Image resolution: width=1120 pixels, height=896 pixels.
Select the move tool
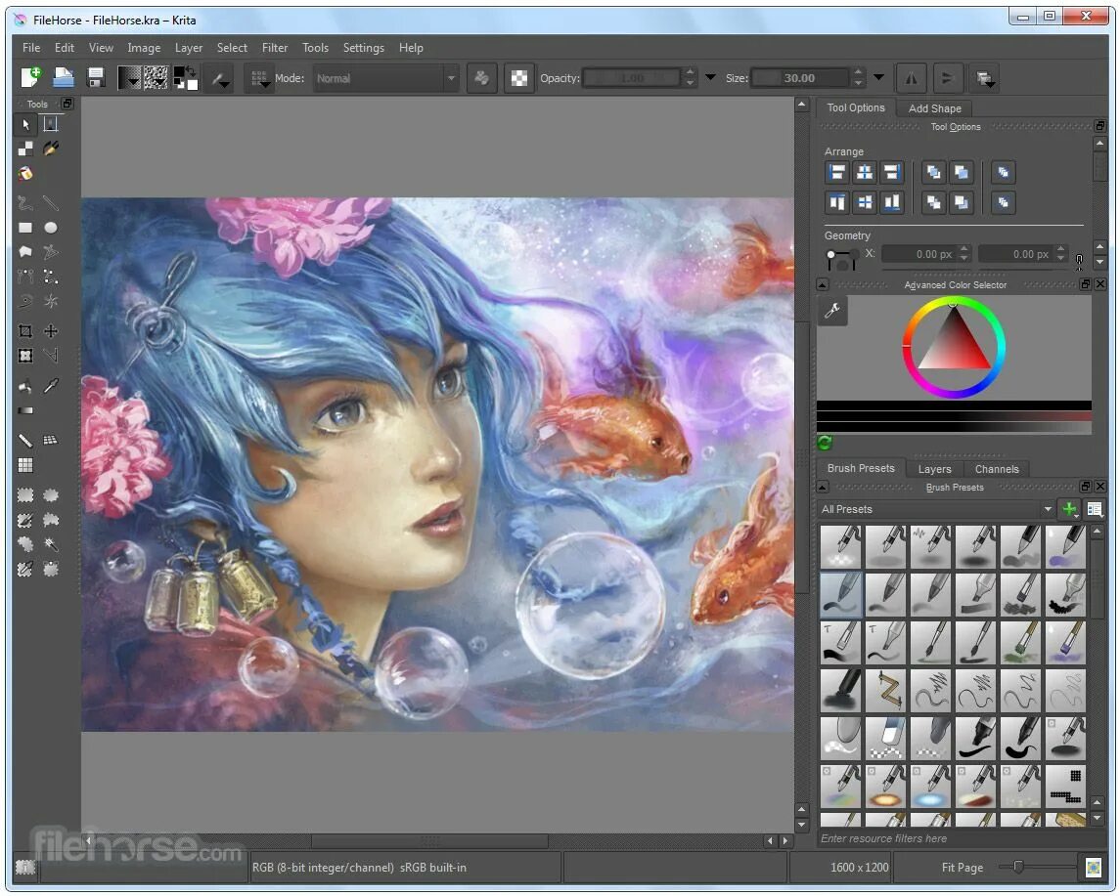click(x=51, y=331)
